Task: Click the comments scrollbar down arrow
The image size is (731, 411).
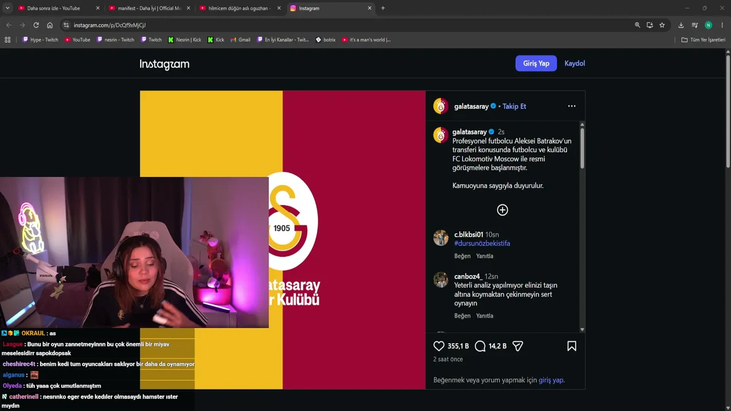Action: click(582, 329)
